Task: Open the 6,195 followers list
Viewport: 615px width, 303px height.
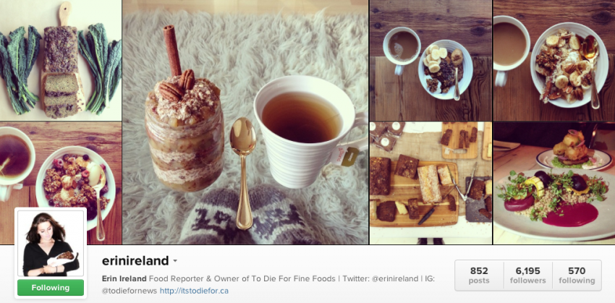Action: (528, 276)
